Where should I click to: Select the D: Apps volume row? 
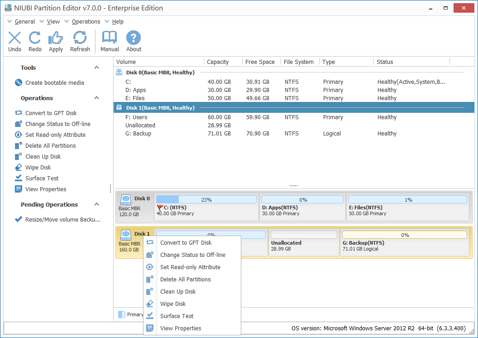[x=294, y=90]
